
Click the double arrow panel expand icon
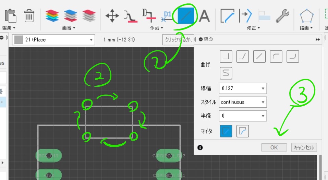pos(317,39)
